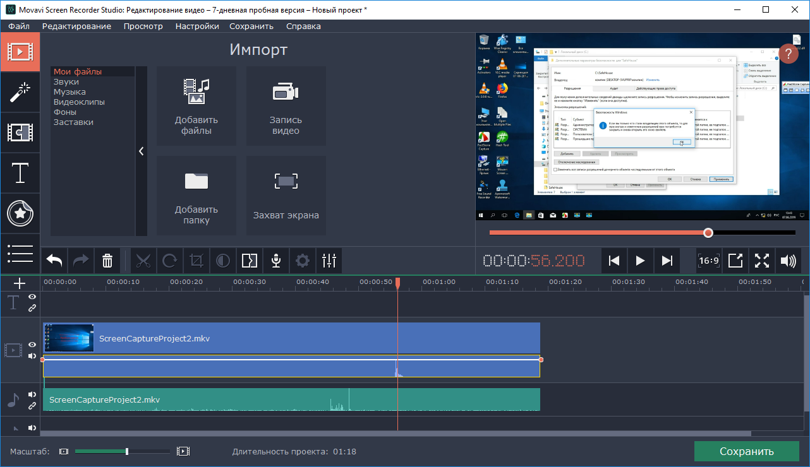Select the green ScreenCaptureProject2.mkv audio clip
This screenshot has height=467, width=810.
point(291,399)
